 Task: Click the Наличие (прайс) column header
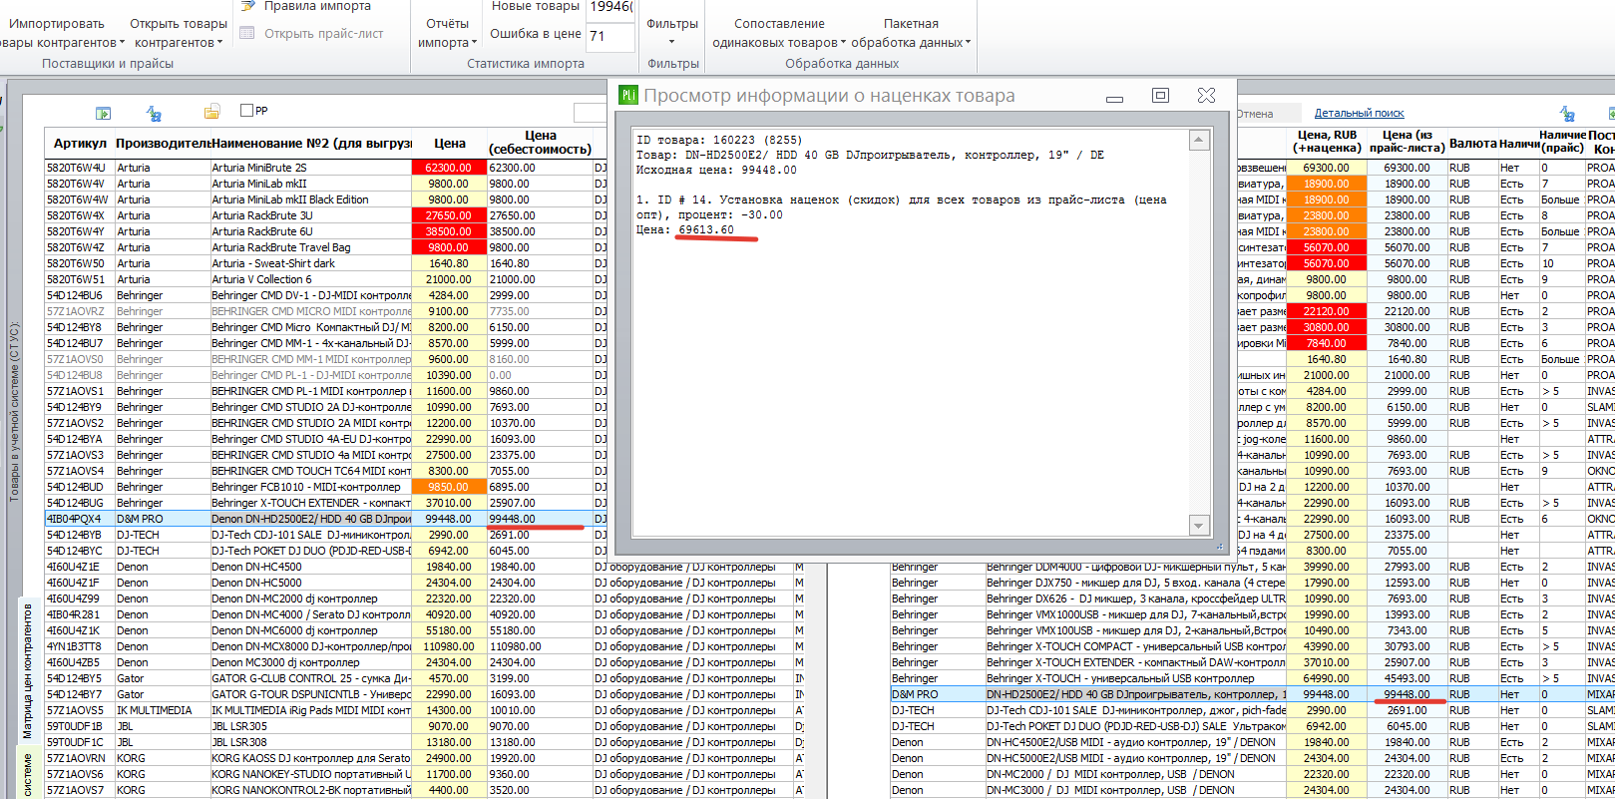(1562, 142)
